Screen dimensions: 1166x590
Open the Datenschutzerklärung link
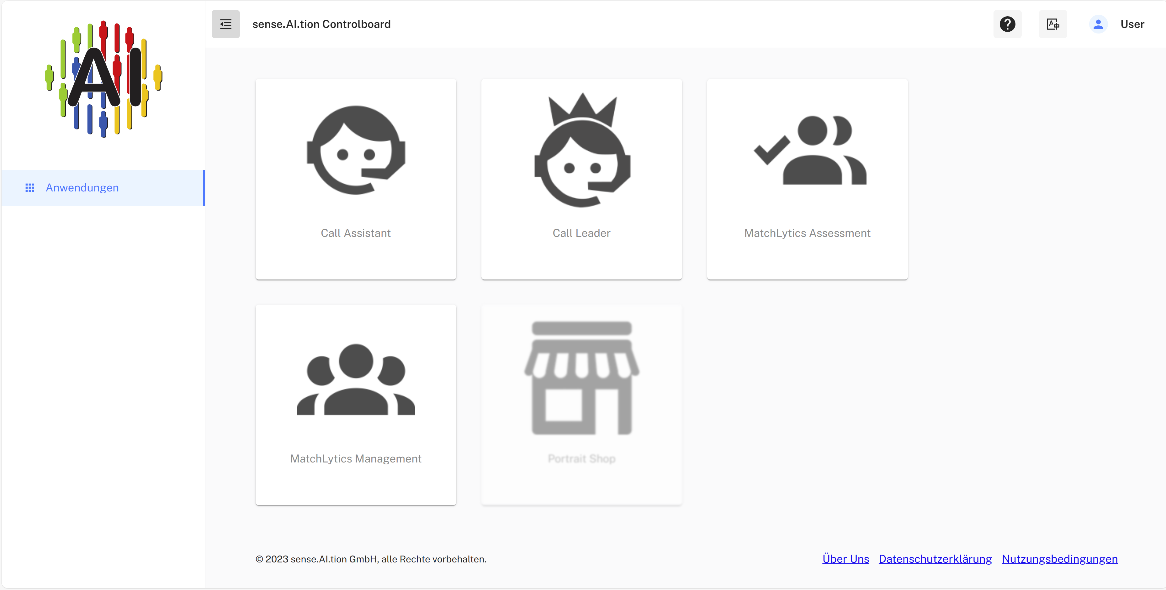[935, 559]
